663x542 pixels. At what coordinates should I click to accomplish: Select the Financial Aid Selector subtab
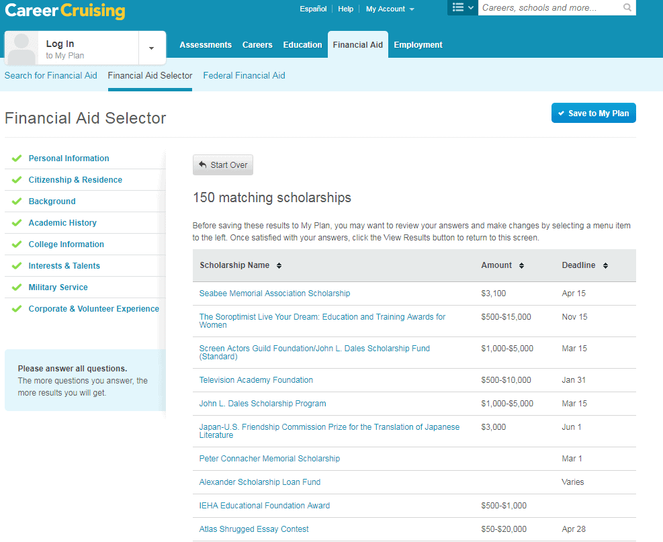coord(150,76)
